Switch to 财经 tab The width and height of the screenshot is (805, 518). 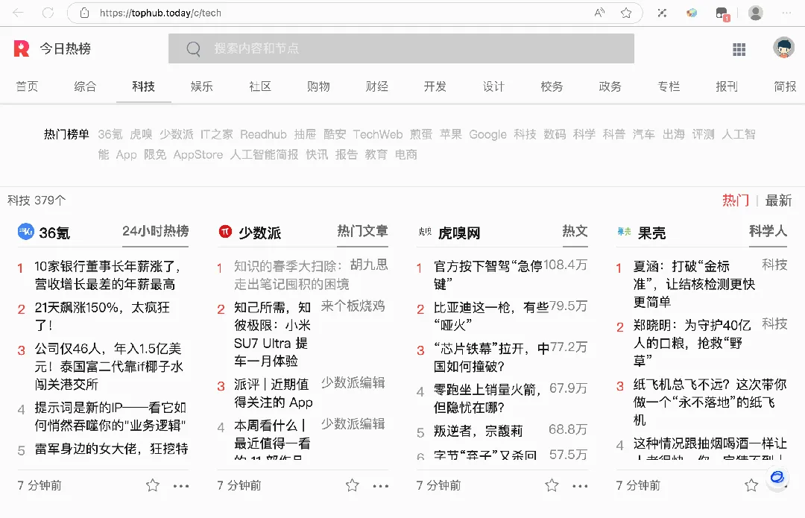click(377, 86)
